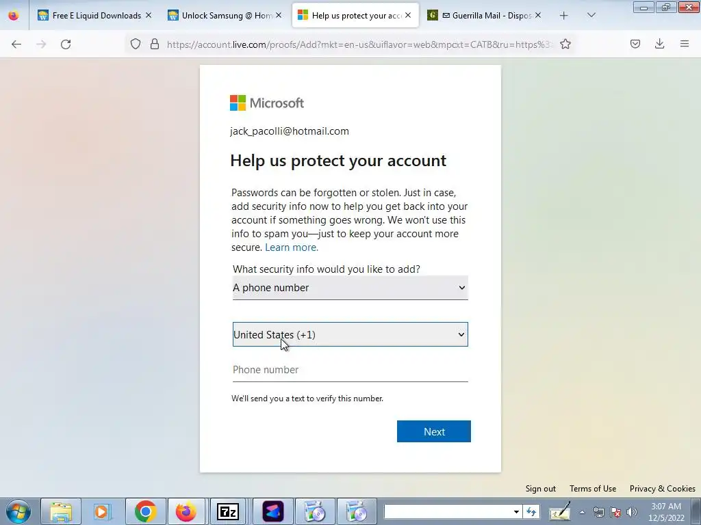Reload the current page

[66, 44]
